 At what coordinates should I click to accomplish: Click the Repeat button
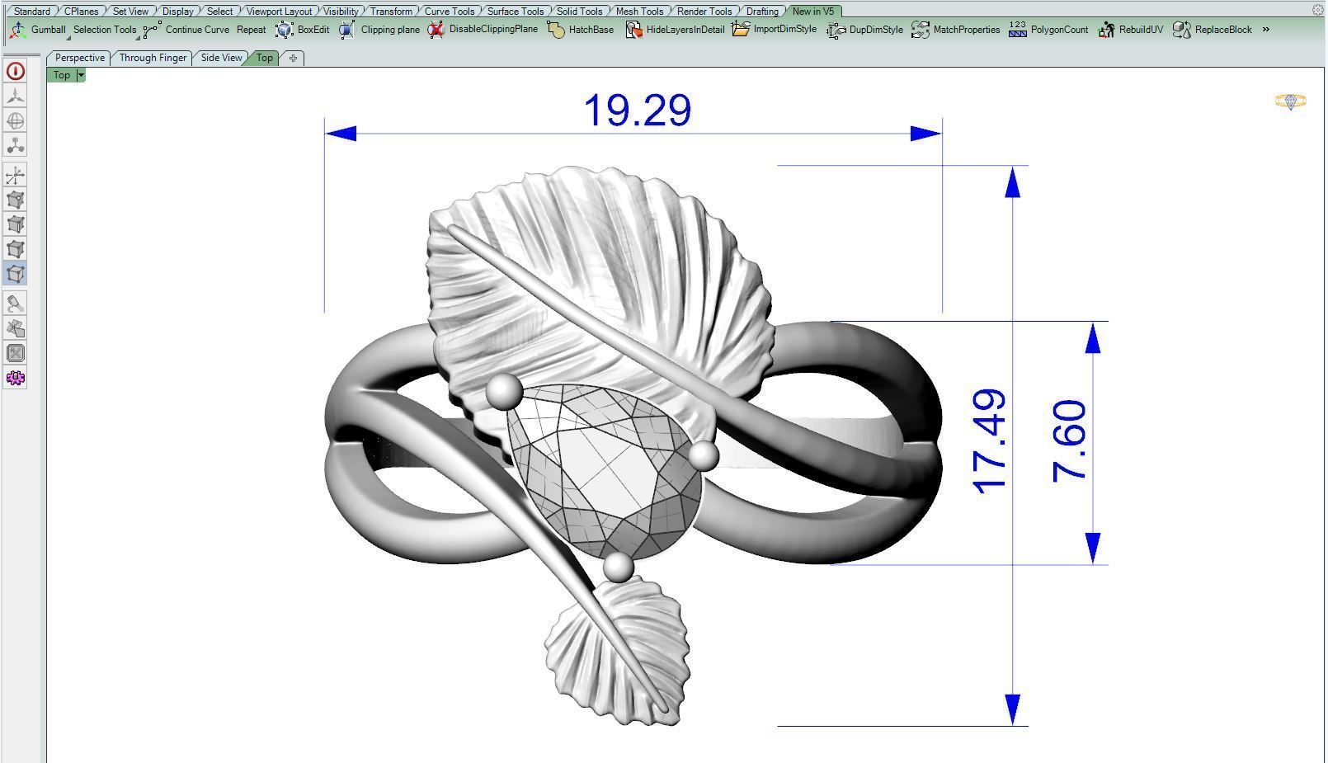click(251, 30)
